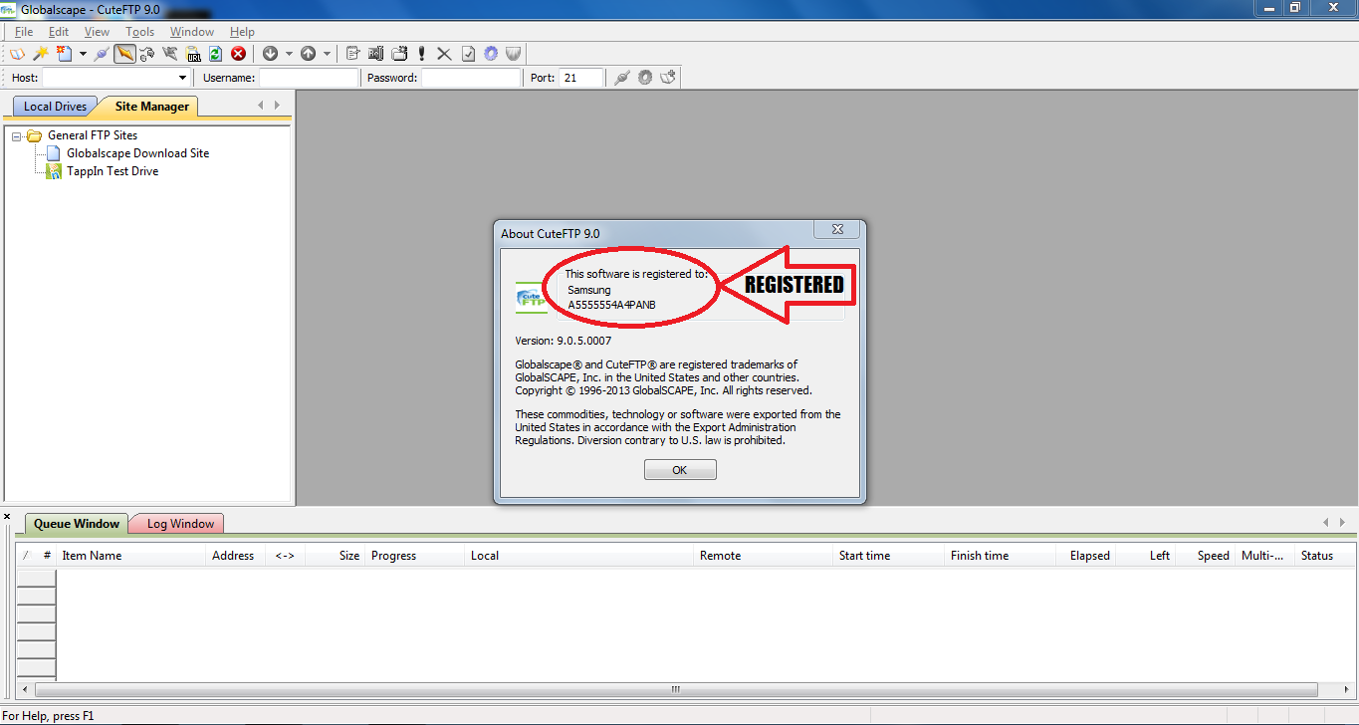Image resolution: width=1359 pixels, height=725 pixels.
Task: Switch to the Queue Window tab
Action: (77, 524)
